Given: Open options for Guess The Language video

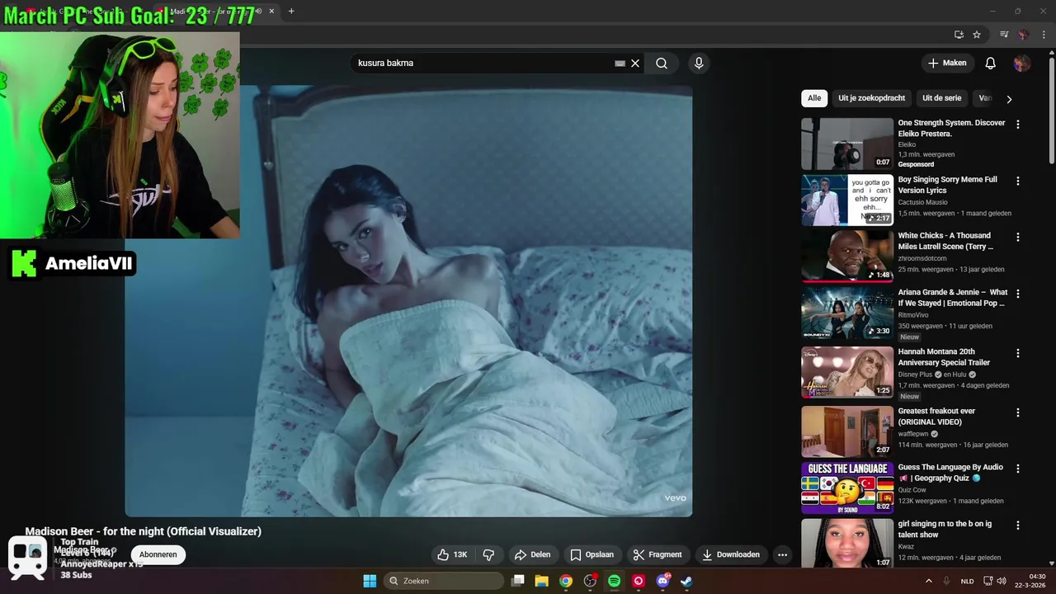Looking at the screenshot, I should (x=1018, y=469).
